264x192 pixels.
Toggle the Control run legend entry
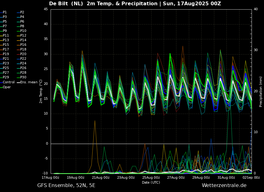[8, 82]
